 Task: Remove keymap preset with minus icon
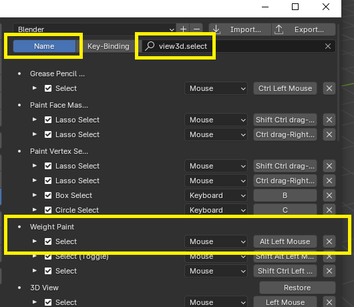(196, 29)
